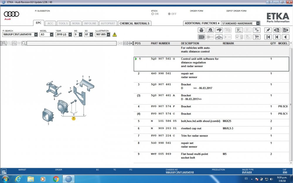Select part WHT 005 869

(161, 154)
